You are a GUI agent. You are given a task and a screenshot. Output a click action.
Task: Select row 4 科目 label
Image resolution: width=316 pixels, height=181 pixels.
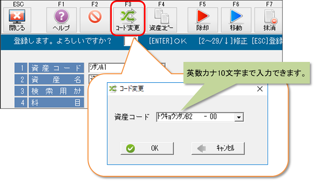click(x=56, y=102)
